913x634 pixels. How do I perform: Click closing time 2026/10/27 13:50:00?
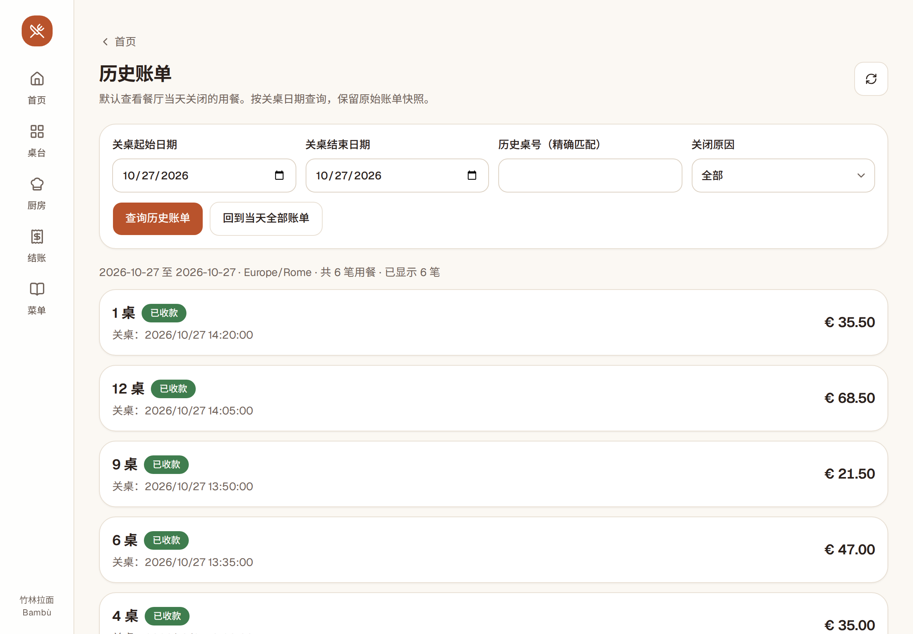tap(199, 487)
